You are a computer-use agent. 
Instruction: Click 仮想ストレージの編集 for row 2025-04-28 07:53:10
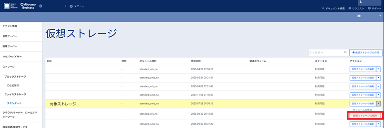(363, 69)
